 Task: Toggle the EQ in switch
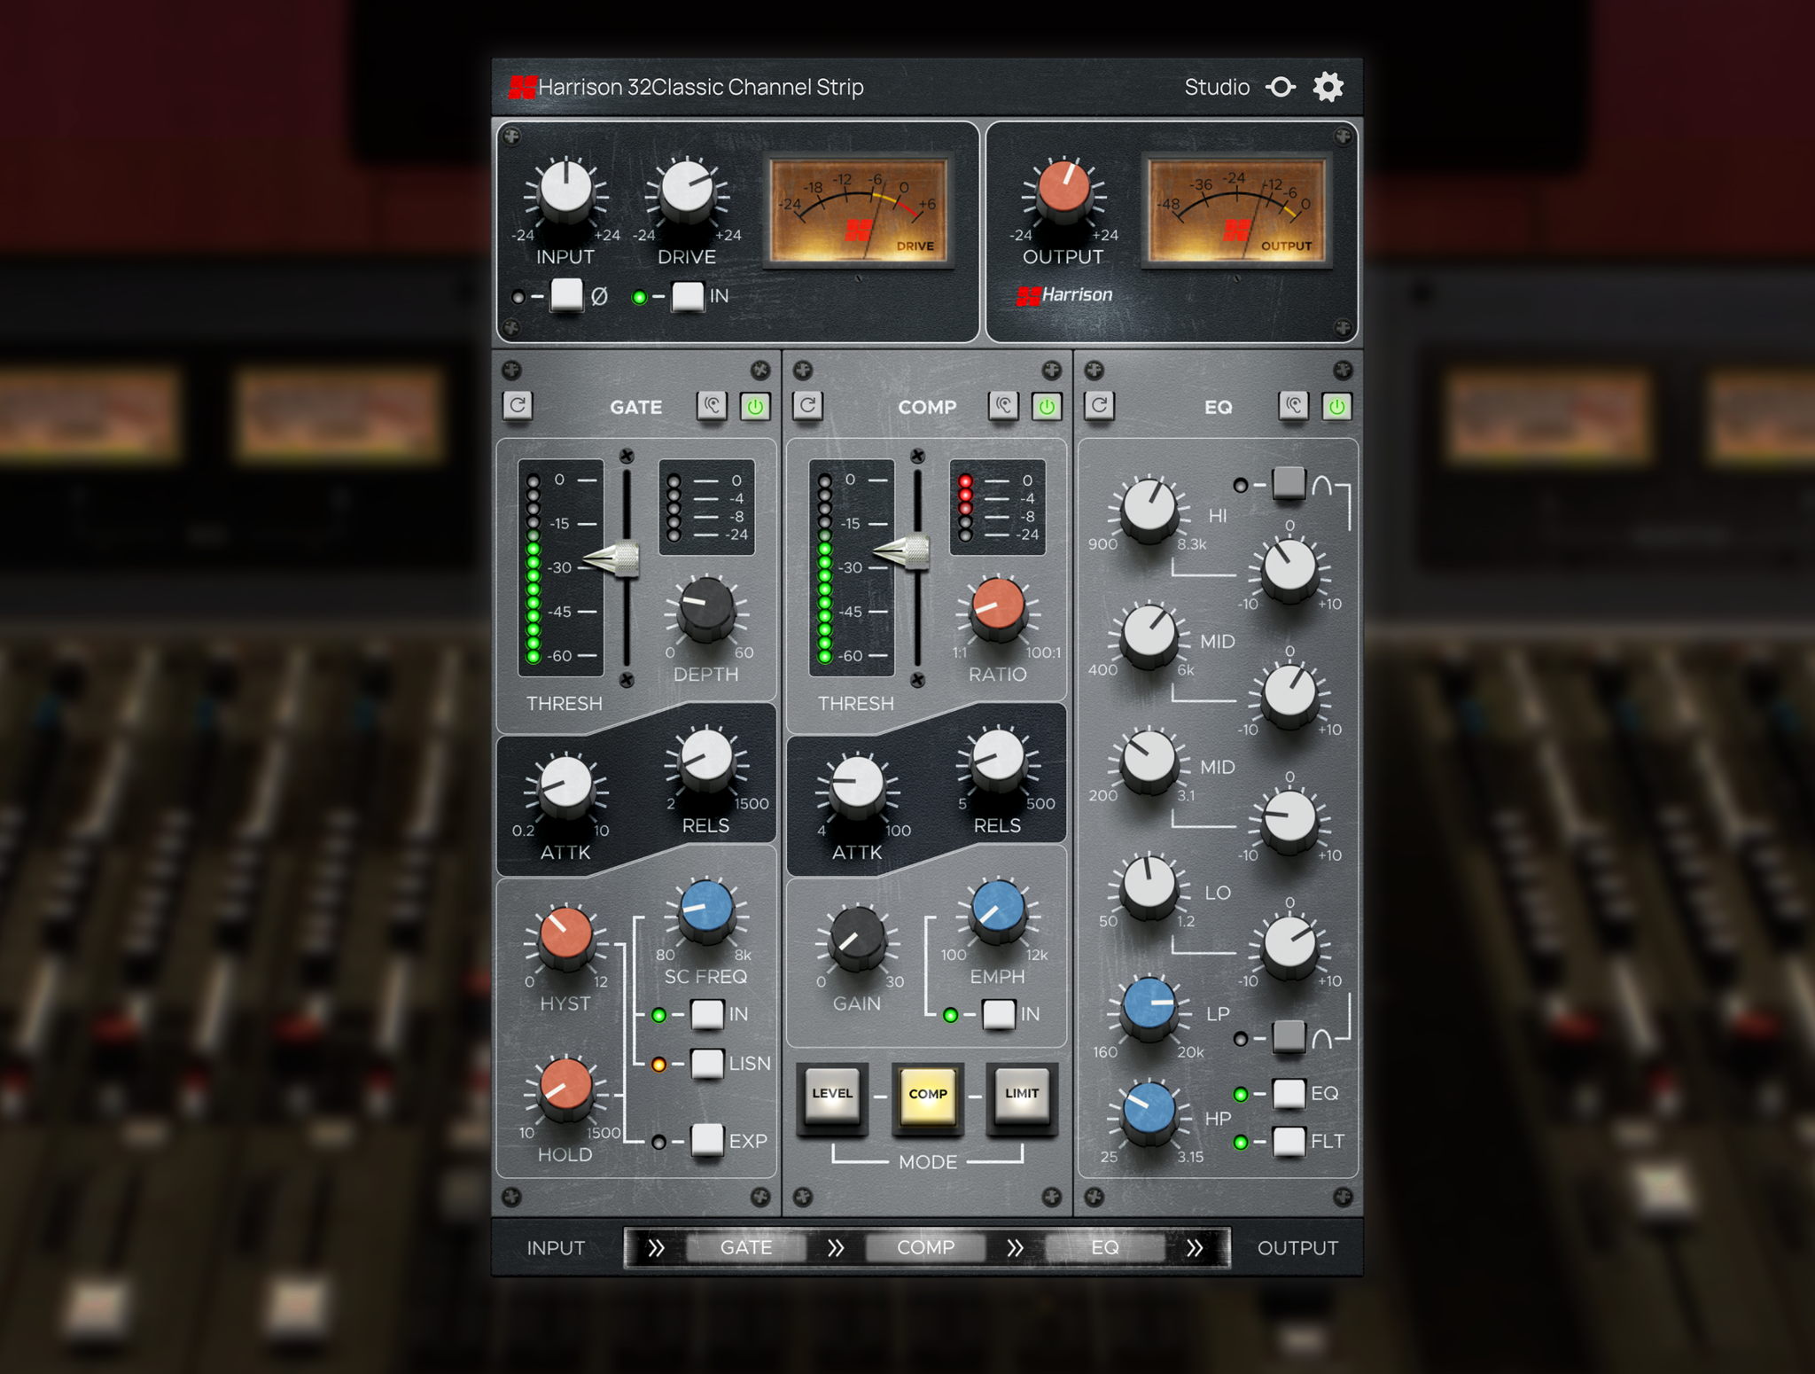pyautogui.click(x=1289, y=1094)
